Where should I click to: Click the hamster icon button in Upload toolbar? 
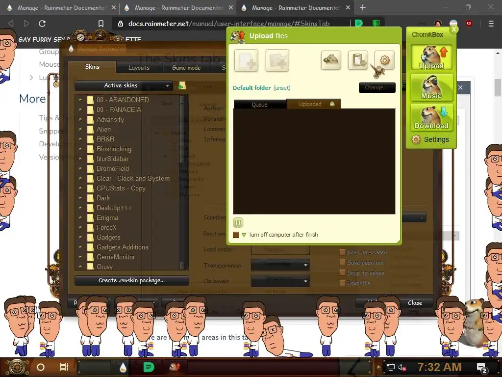(x=331, y=60)
